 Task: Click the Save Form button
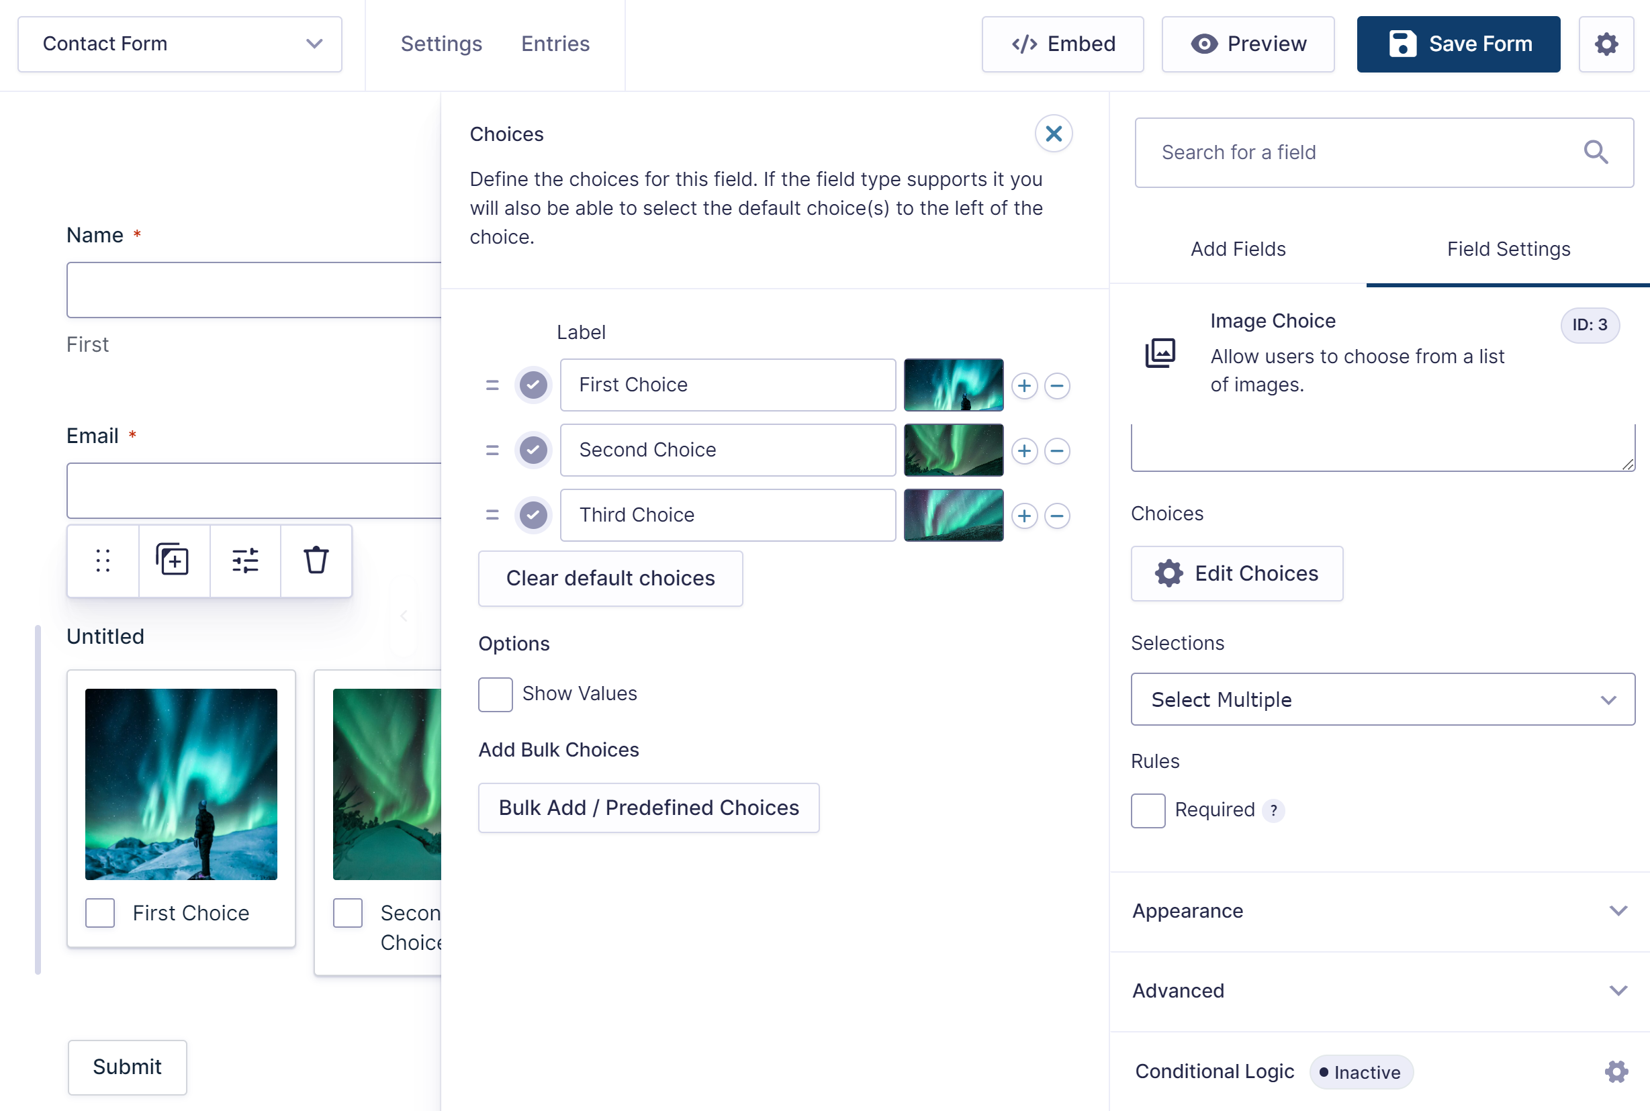tap(1458, 44)
